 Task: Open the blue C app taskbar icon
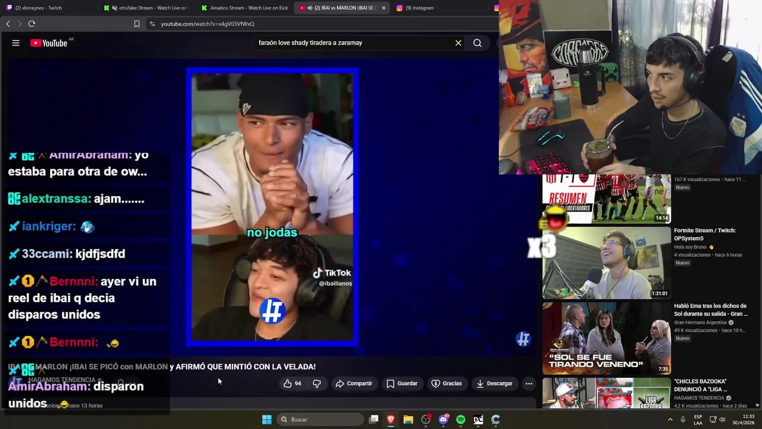pos(495,419)
